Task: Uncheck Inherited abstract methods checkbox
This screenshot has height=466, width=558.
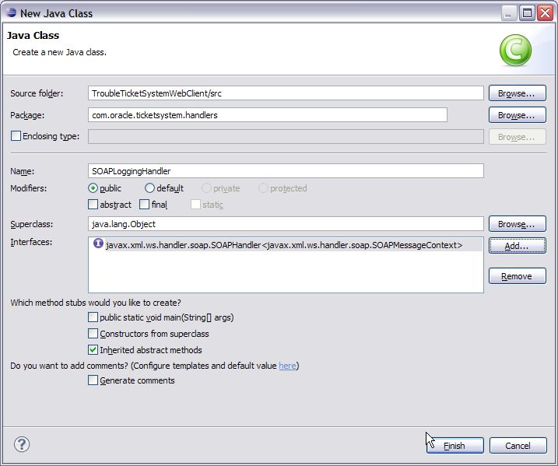Action: (x=93, y=350)
